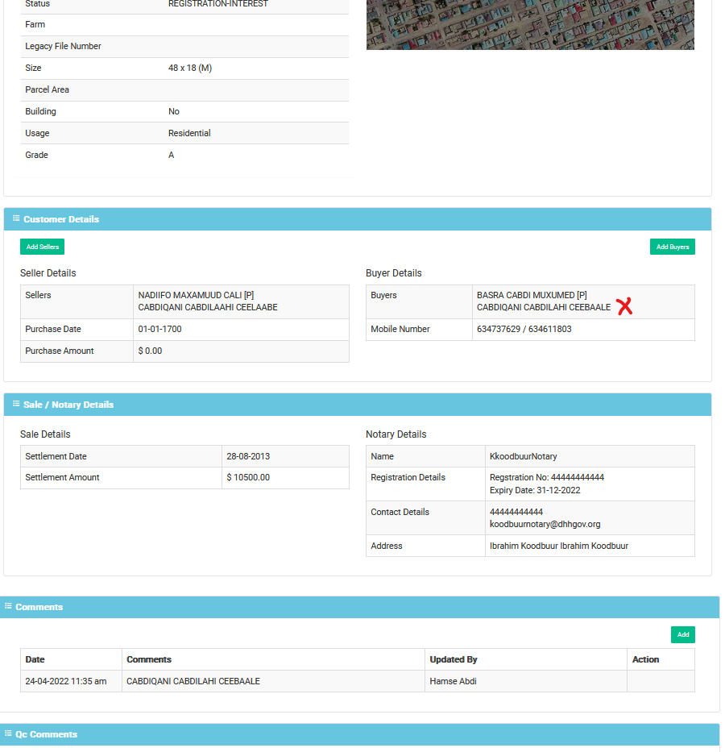Select size value 48 x 18 (M)
Viewport: 725px width, 752px height.
190,68
